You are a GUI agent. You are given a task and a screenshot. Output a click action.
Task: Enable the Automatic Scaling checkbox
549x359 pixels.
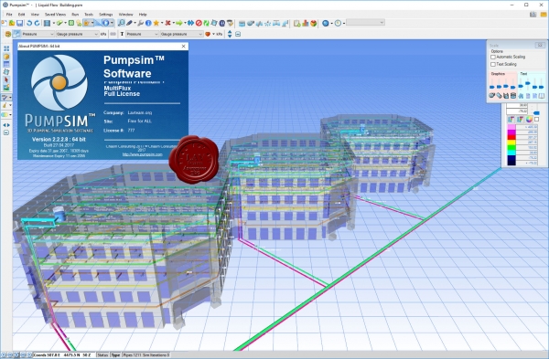coord(493,57)
